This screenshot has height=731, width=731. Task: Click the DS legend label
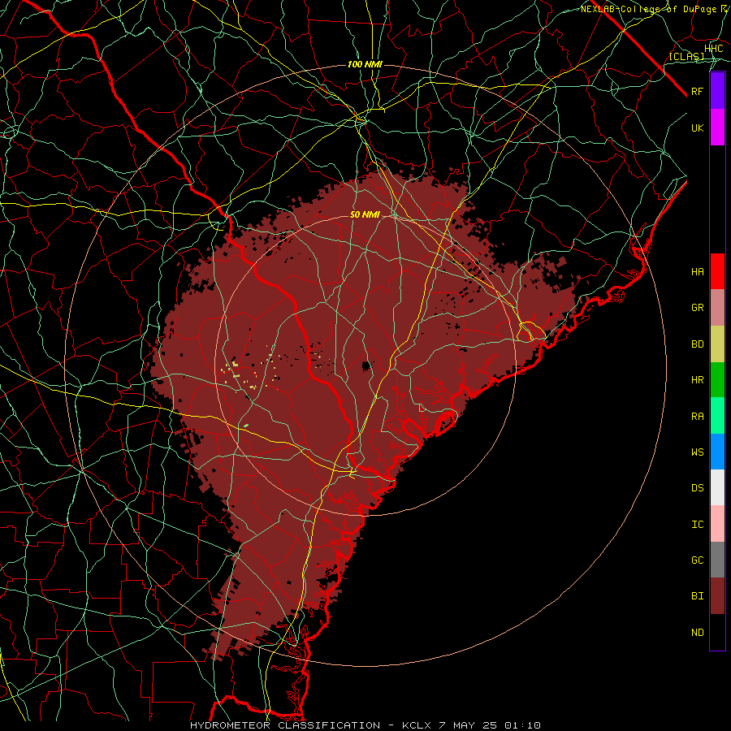tap(697, 488)
